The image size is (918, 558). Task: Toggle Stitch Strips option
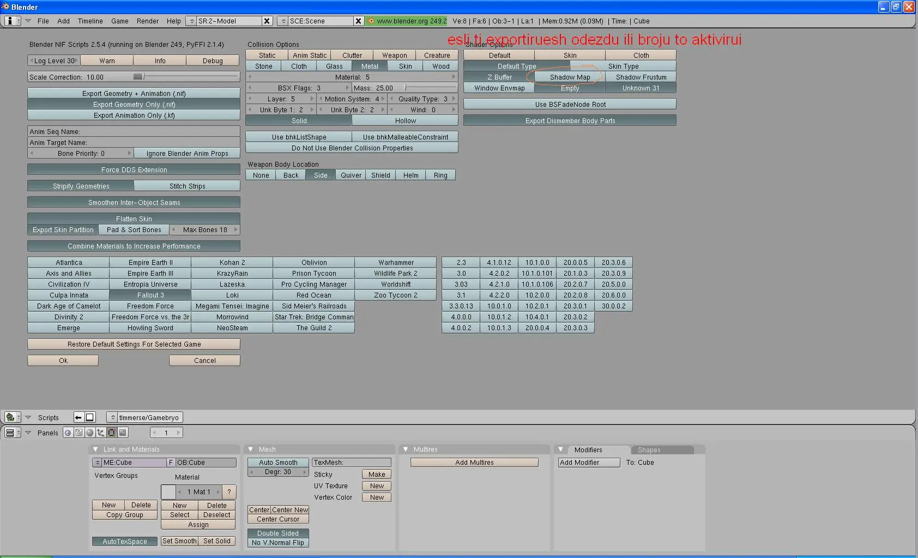click(x=187, y=186)
